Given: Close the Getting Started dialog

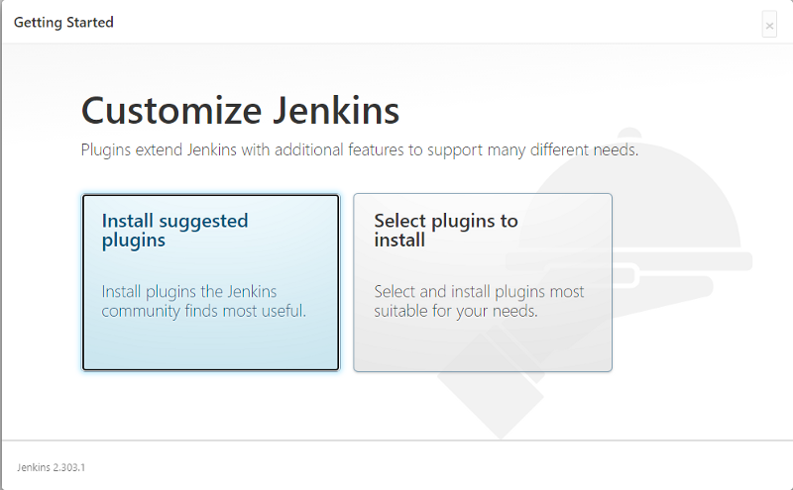Looking at the screenshot, I should pos(769,25).
